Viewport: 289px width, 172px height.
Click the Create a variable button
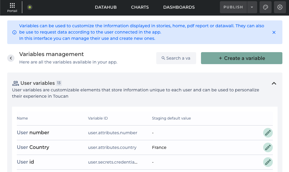click(x=242, y=58)
